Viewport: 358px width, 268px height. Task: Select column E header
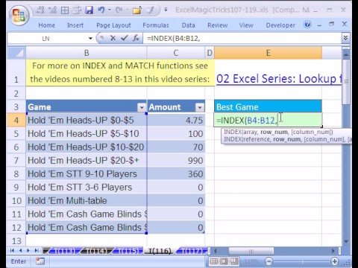tap(268, 53)
